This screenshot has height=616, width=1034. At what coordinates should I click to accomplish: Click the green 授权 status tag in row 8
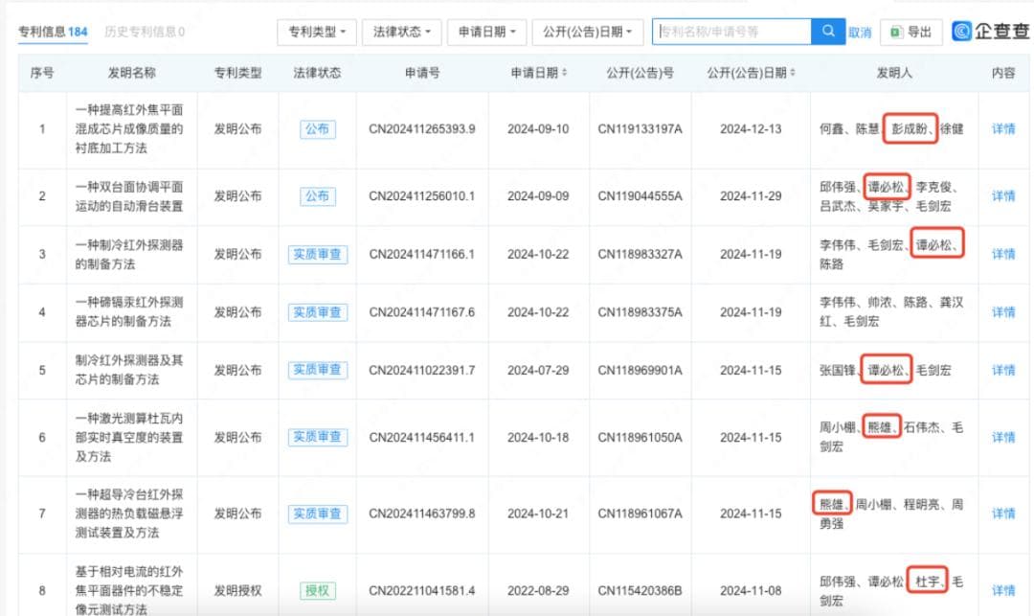(x=317, y=590)
